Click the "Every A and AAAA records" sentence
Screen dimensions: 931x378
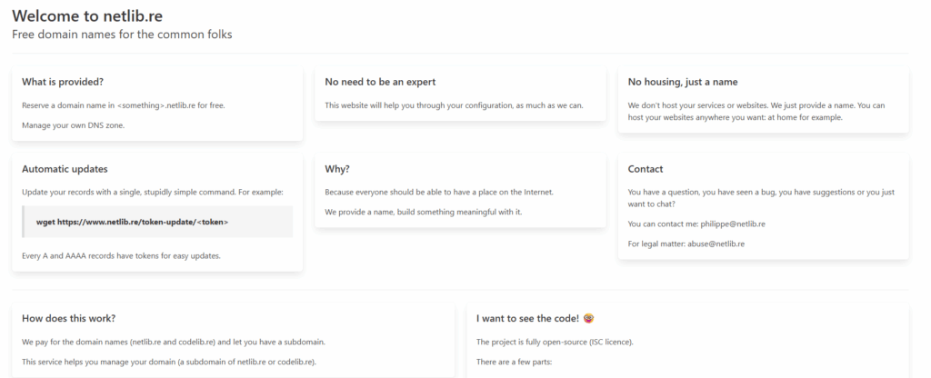121,255
